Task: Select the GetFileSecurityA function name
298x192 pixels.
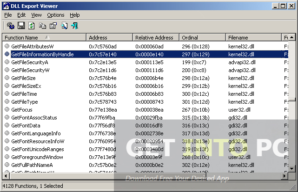Action: pos(30,62)
